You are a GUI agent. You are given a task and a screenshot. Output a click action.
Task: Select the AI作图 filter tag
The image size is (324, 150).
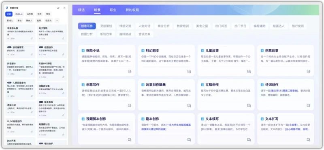(x=30, y=14)
